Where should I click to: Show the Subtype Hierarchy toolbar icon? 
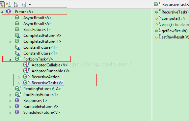16,5
